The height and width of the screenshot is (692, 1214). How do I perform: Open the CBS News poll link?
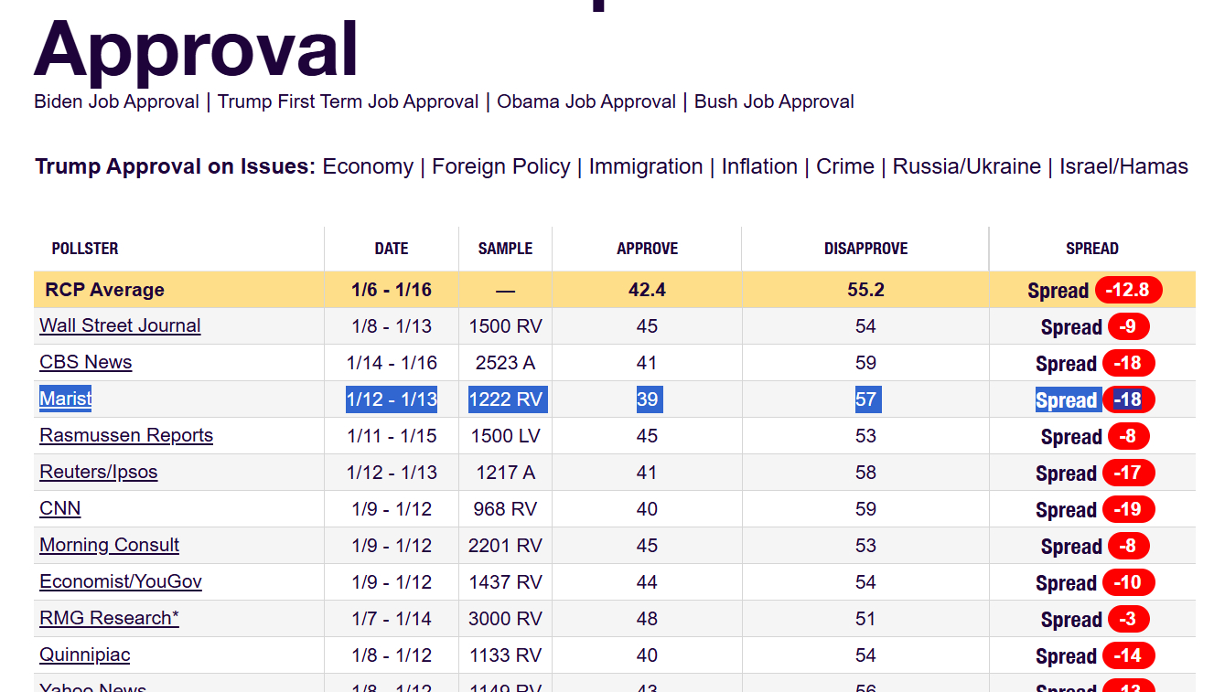coord(85,362)
